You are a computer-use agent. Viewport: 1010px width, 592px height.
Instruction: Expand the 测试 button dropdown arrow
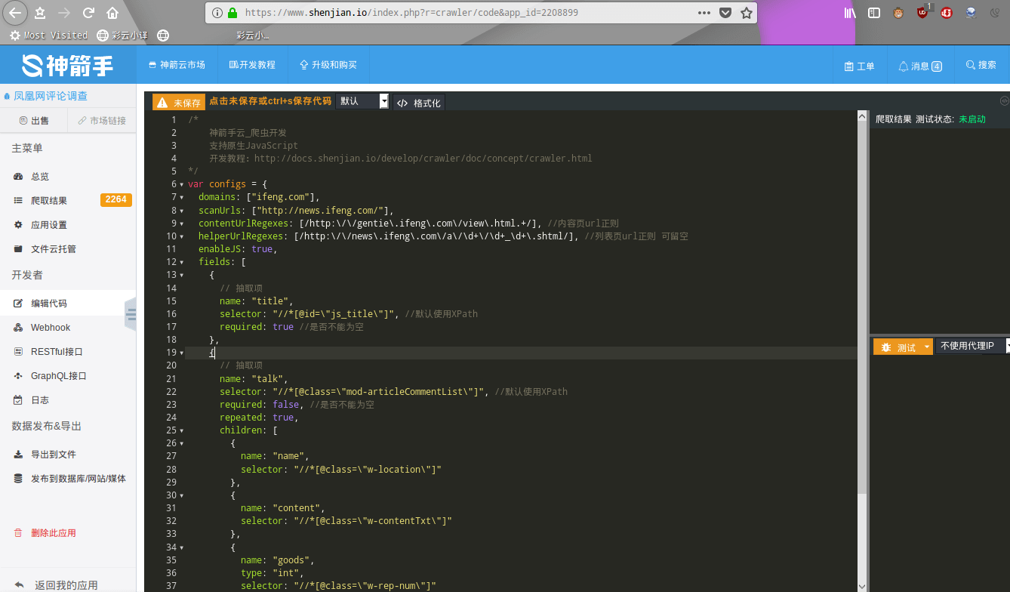926,347
